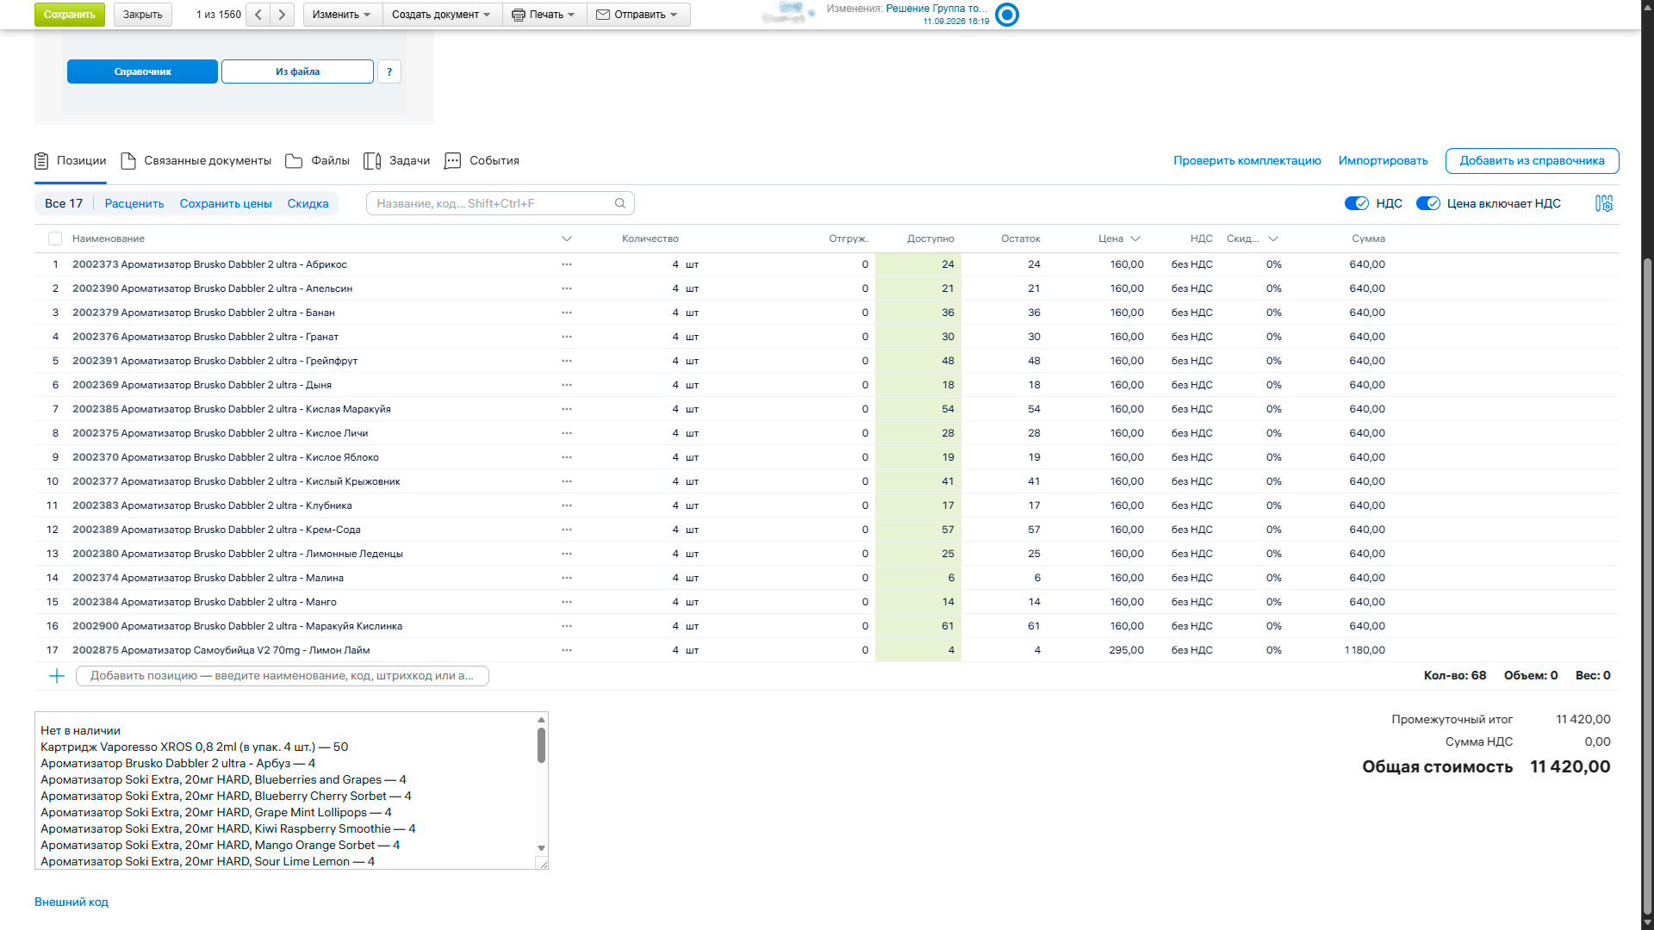
Task: Open table column settings icon
Action: (x=1603, y=203)
